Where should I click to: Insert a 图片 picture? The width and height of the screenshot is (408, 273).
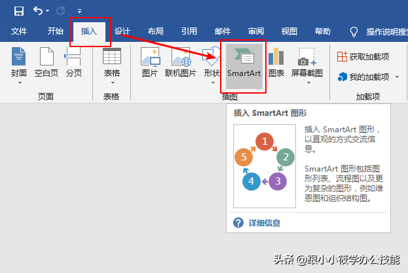tap(150, 62)
